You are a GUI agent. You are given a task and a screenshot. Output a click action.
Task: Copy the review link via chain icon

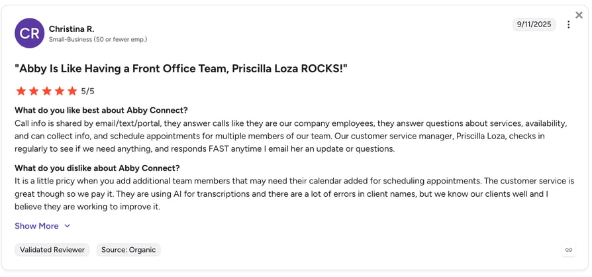tap(569, 250)
